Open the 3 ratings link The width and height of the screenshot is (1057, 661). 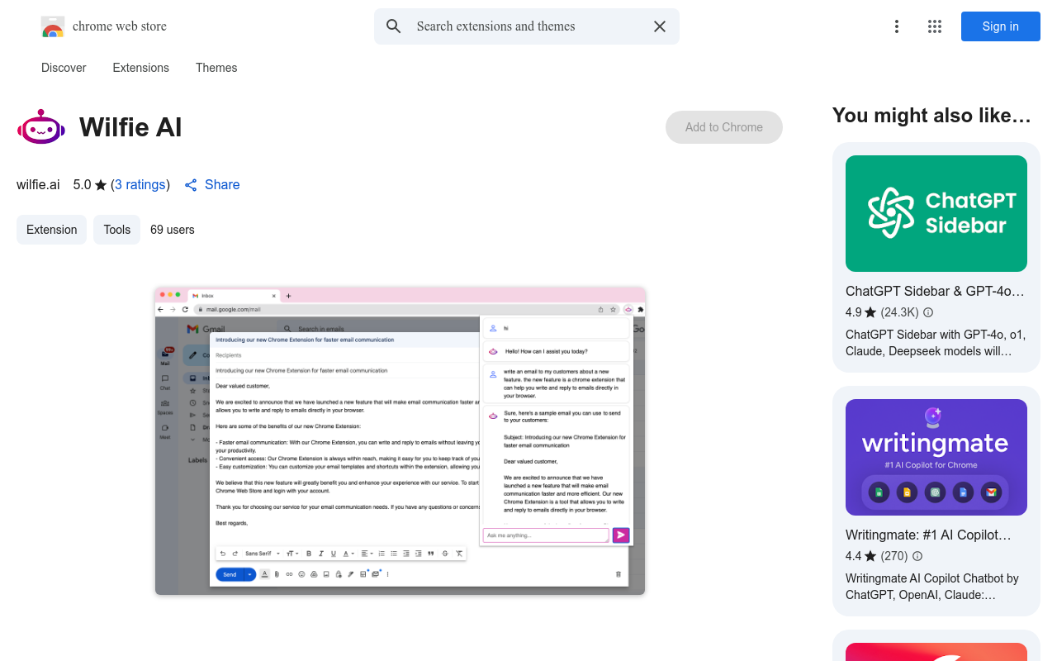point(140,184)
